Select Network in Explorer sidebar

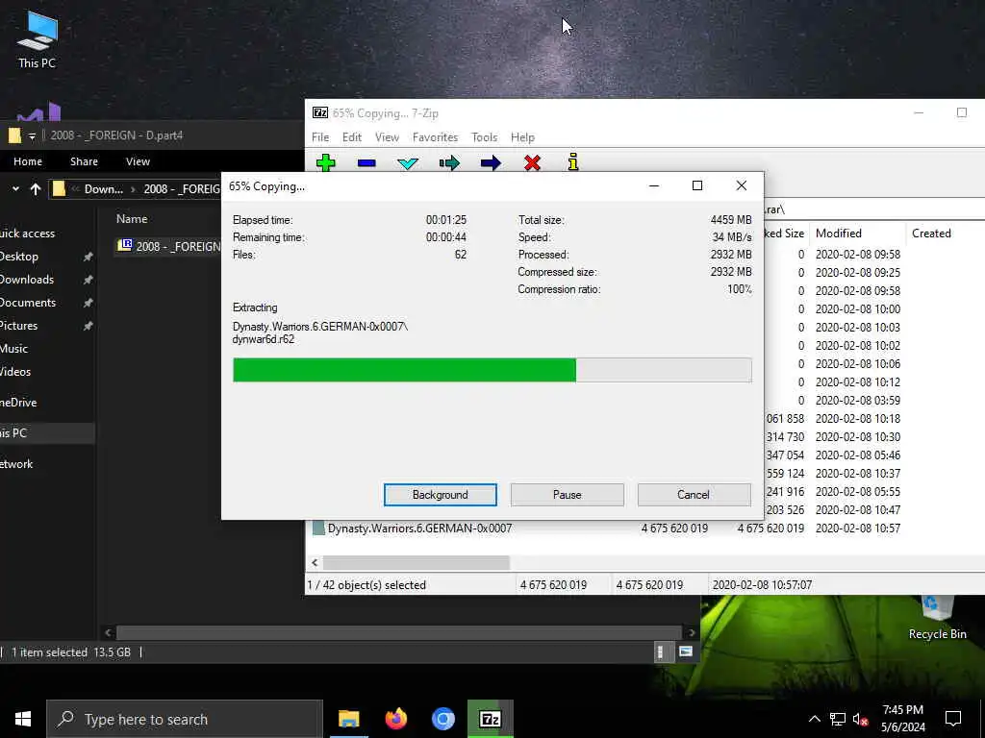pyautogui.click(x=16, y=464)
